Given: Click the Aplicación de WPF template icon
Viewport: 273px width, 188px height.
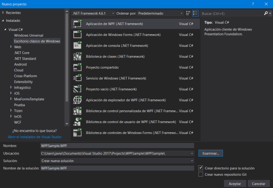Looking at the screenshot, I should (77, 24).
